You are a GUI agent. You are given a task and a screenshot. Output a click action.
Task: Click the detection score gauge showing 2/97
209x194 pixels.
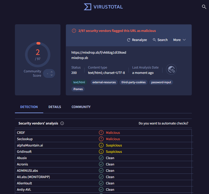[38, 55]
